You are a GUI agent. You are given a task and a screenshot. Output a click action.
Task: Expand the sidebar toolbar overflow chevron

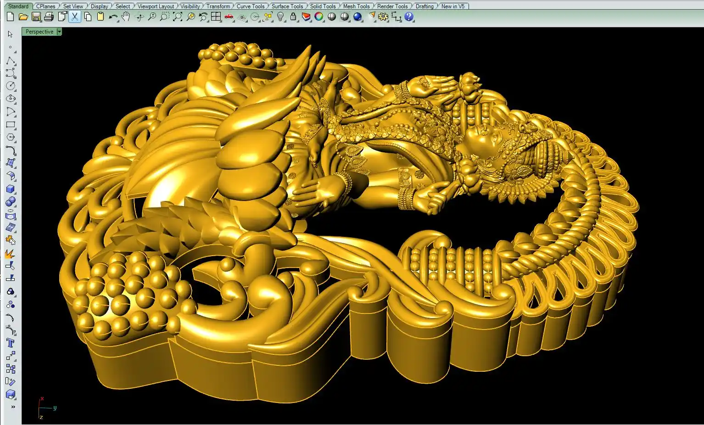click(x=13, y=407)
